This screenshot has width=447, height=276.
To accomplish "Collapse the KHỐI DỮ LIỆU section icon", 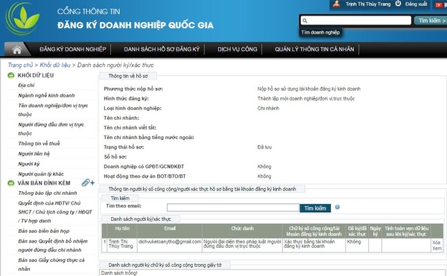I will pyautogui.click(x=11, y=75).
